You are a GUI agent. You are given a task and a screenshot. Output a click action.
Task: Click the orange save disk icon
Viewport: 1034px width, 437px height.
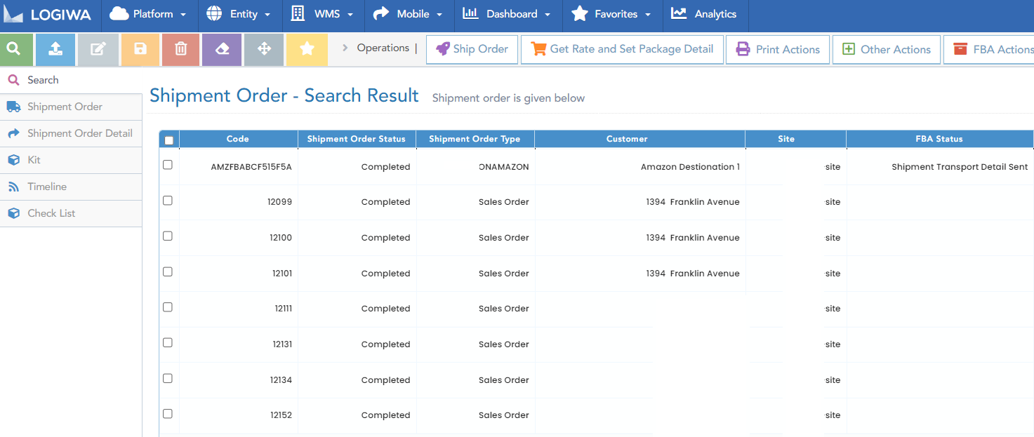[140, 49]
